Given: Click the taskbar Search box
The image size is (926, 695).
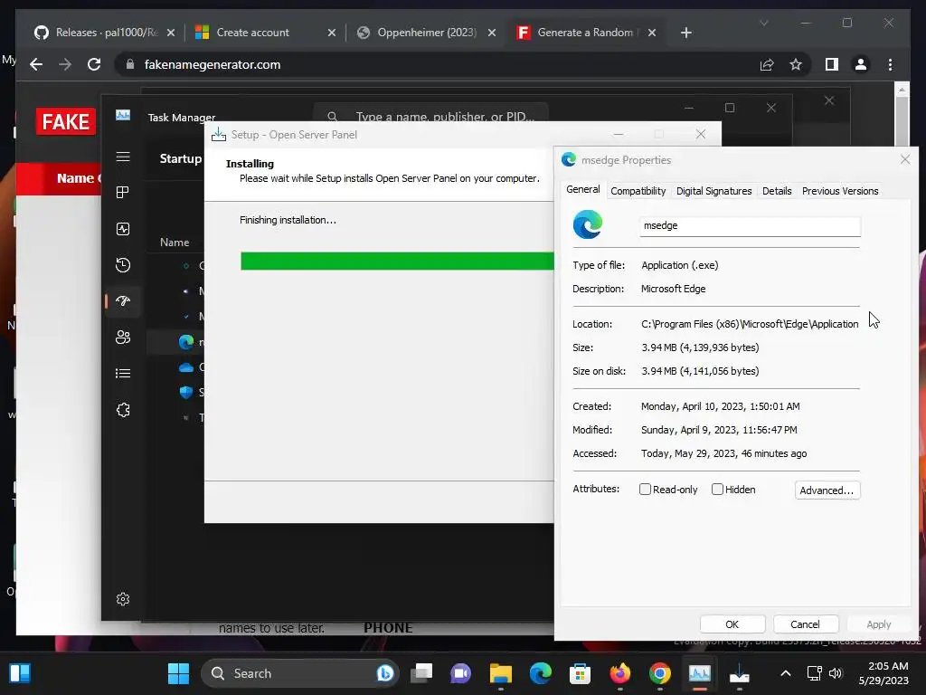Looking at the screenshot, I should point(300,673).
